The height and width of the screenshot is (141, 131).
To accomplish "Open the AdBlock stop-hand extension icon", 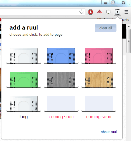I will pos(90,12).
